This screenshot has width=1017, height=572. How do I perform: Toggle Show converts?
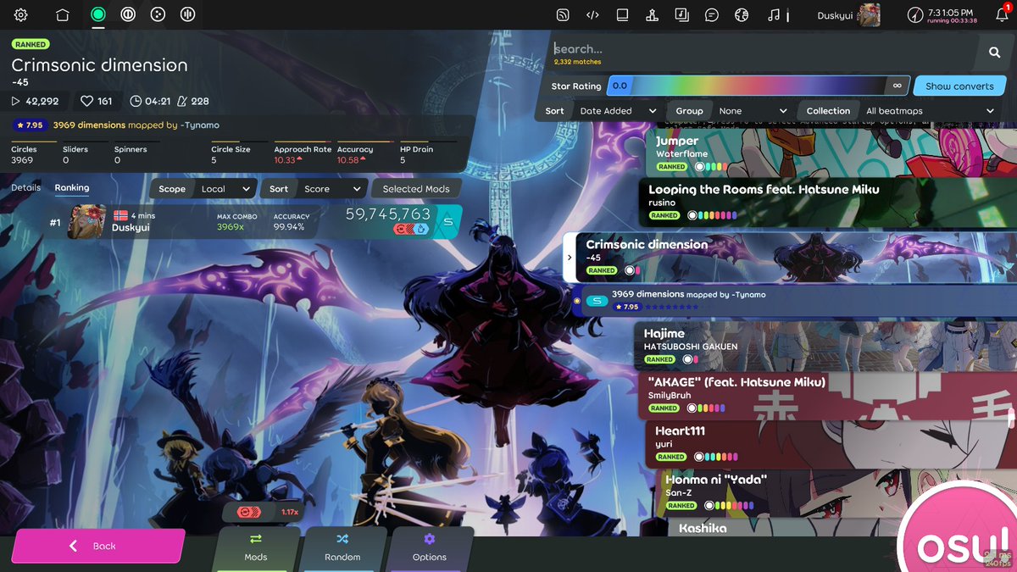[x=959, y=86]
